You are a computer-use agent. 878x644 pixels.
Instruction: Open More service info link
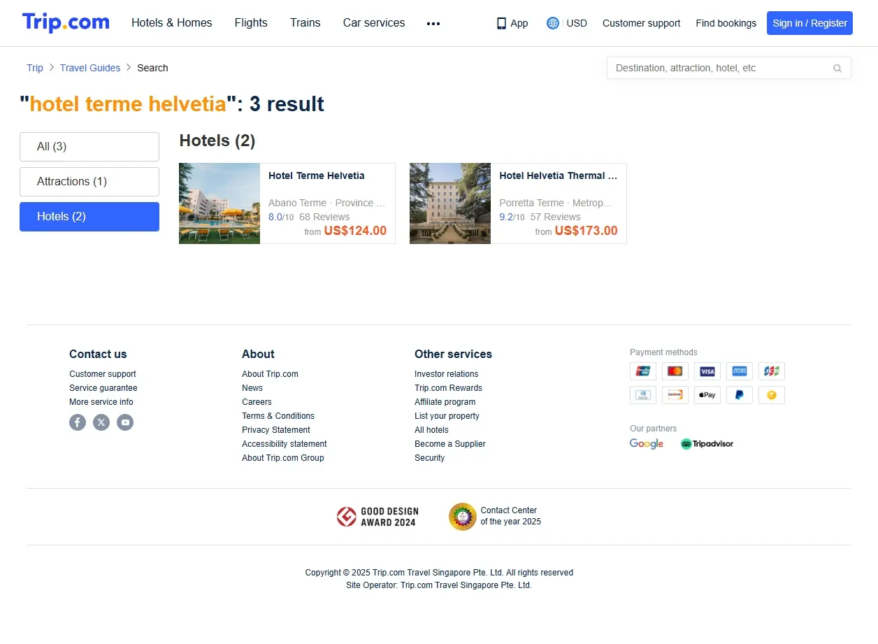101,402
